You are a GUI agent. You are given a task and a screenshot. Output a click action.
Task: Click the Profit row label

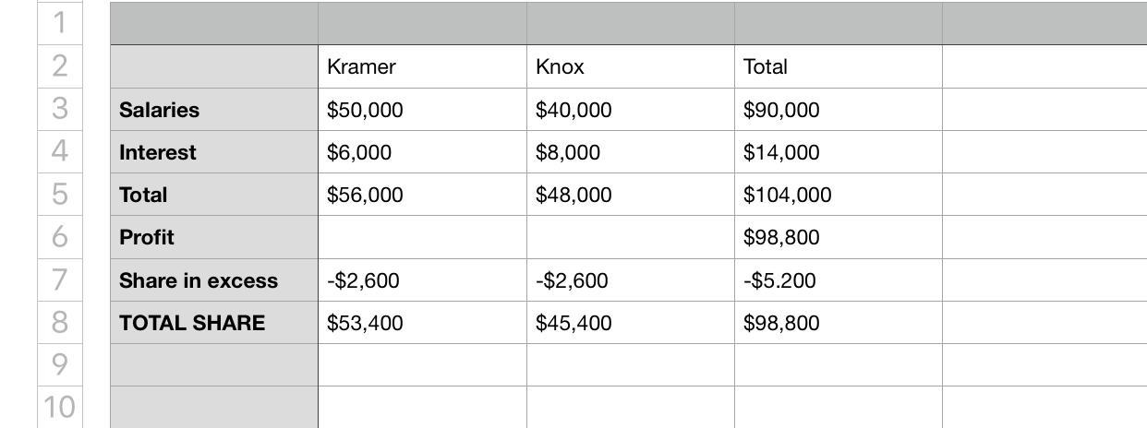pyautogui.click(x=214, y=237)
